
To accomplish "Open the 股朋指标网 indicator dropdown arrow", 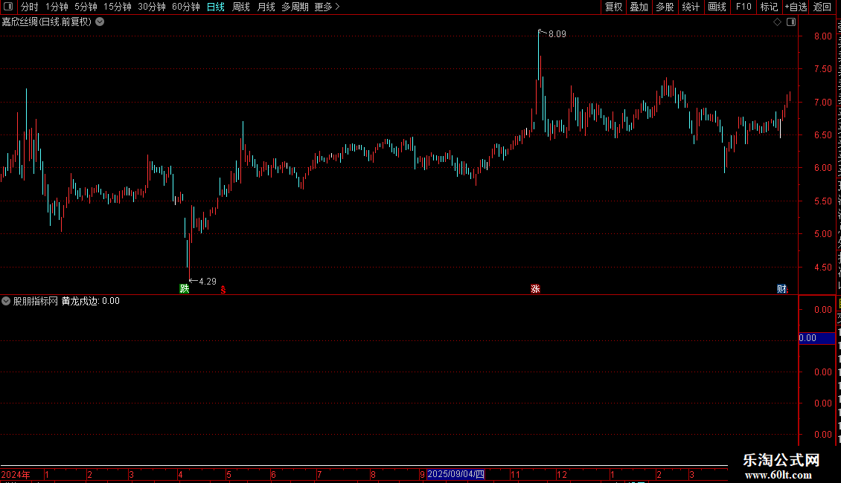I will pyautogui.click(x=6, y=301).
